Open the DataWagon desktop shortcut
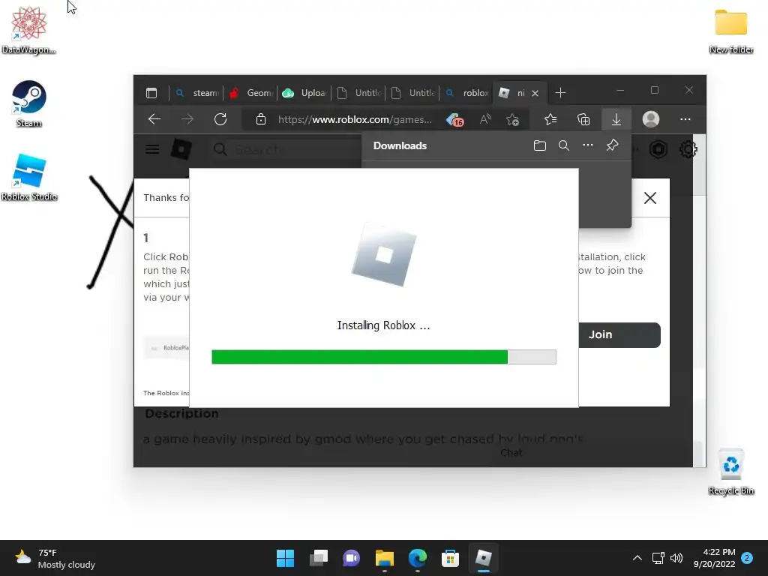768x576 pixels. tap(29, 29)
